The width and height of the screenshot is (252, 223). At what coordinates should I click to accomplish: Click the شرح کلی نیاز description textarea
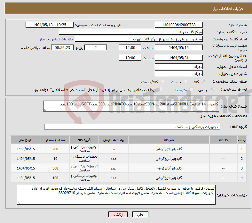click(131, 106)
